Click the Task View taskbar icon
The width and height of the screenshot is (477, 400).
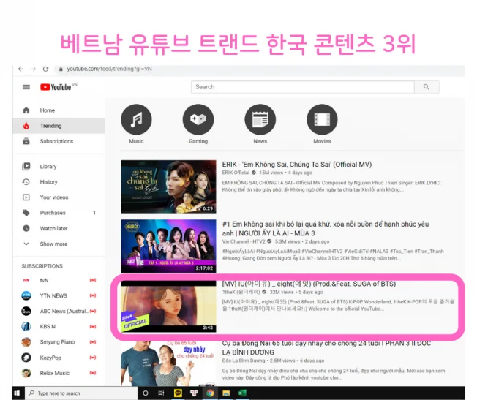tap(161, 393)
